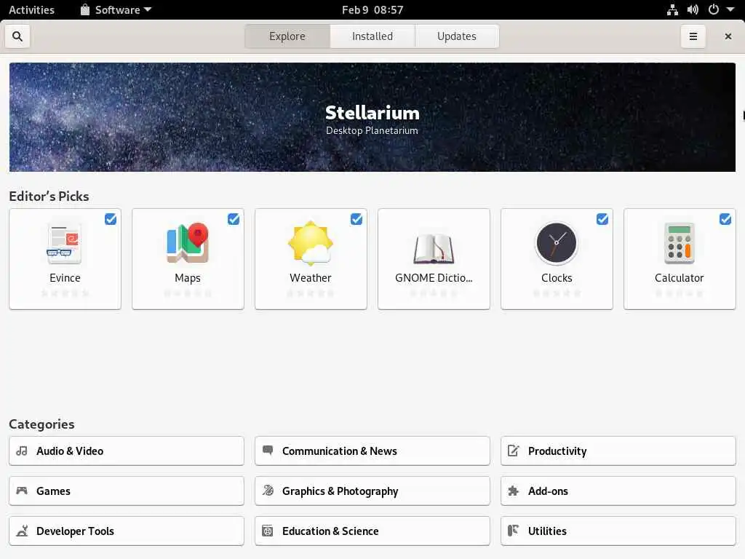This screenshot has width=745, height=559.
Task: Open the Clocks app icon
Action: coord(557,243)
